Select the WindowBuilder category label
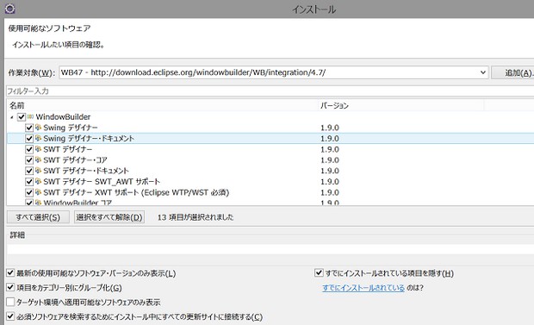This screenshot has height=325, width=534. point(63,117)
